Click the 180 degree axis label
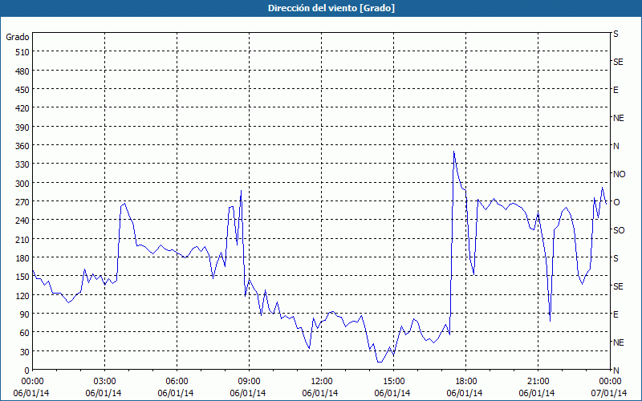This screenshot has width=642, height=401. 22,258
